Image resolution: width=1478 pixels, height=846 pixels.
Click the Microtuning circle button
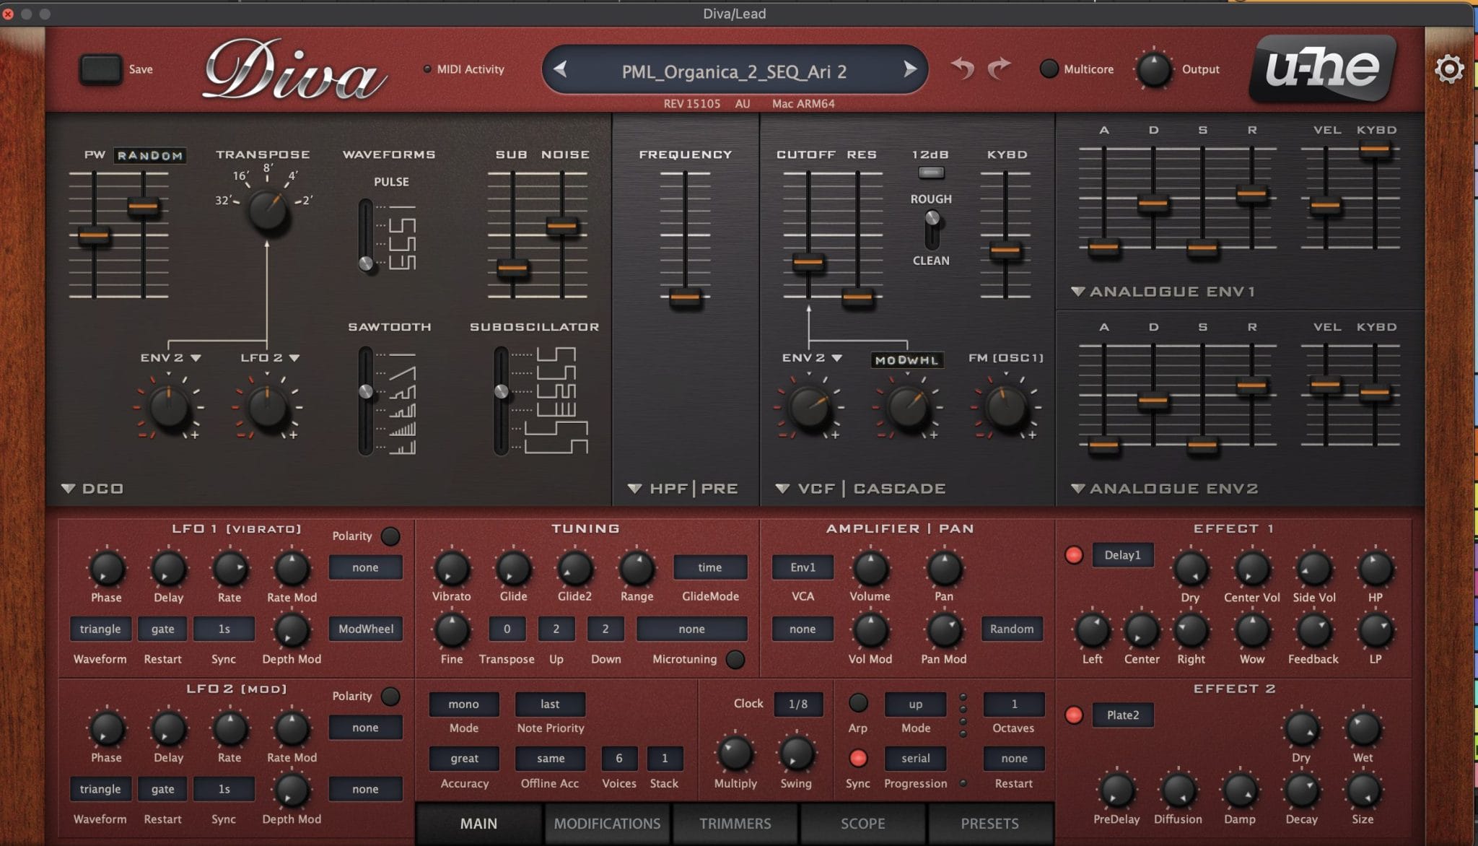(x=733, y=659)
